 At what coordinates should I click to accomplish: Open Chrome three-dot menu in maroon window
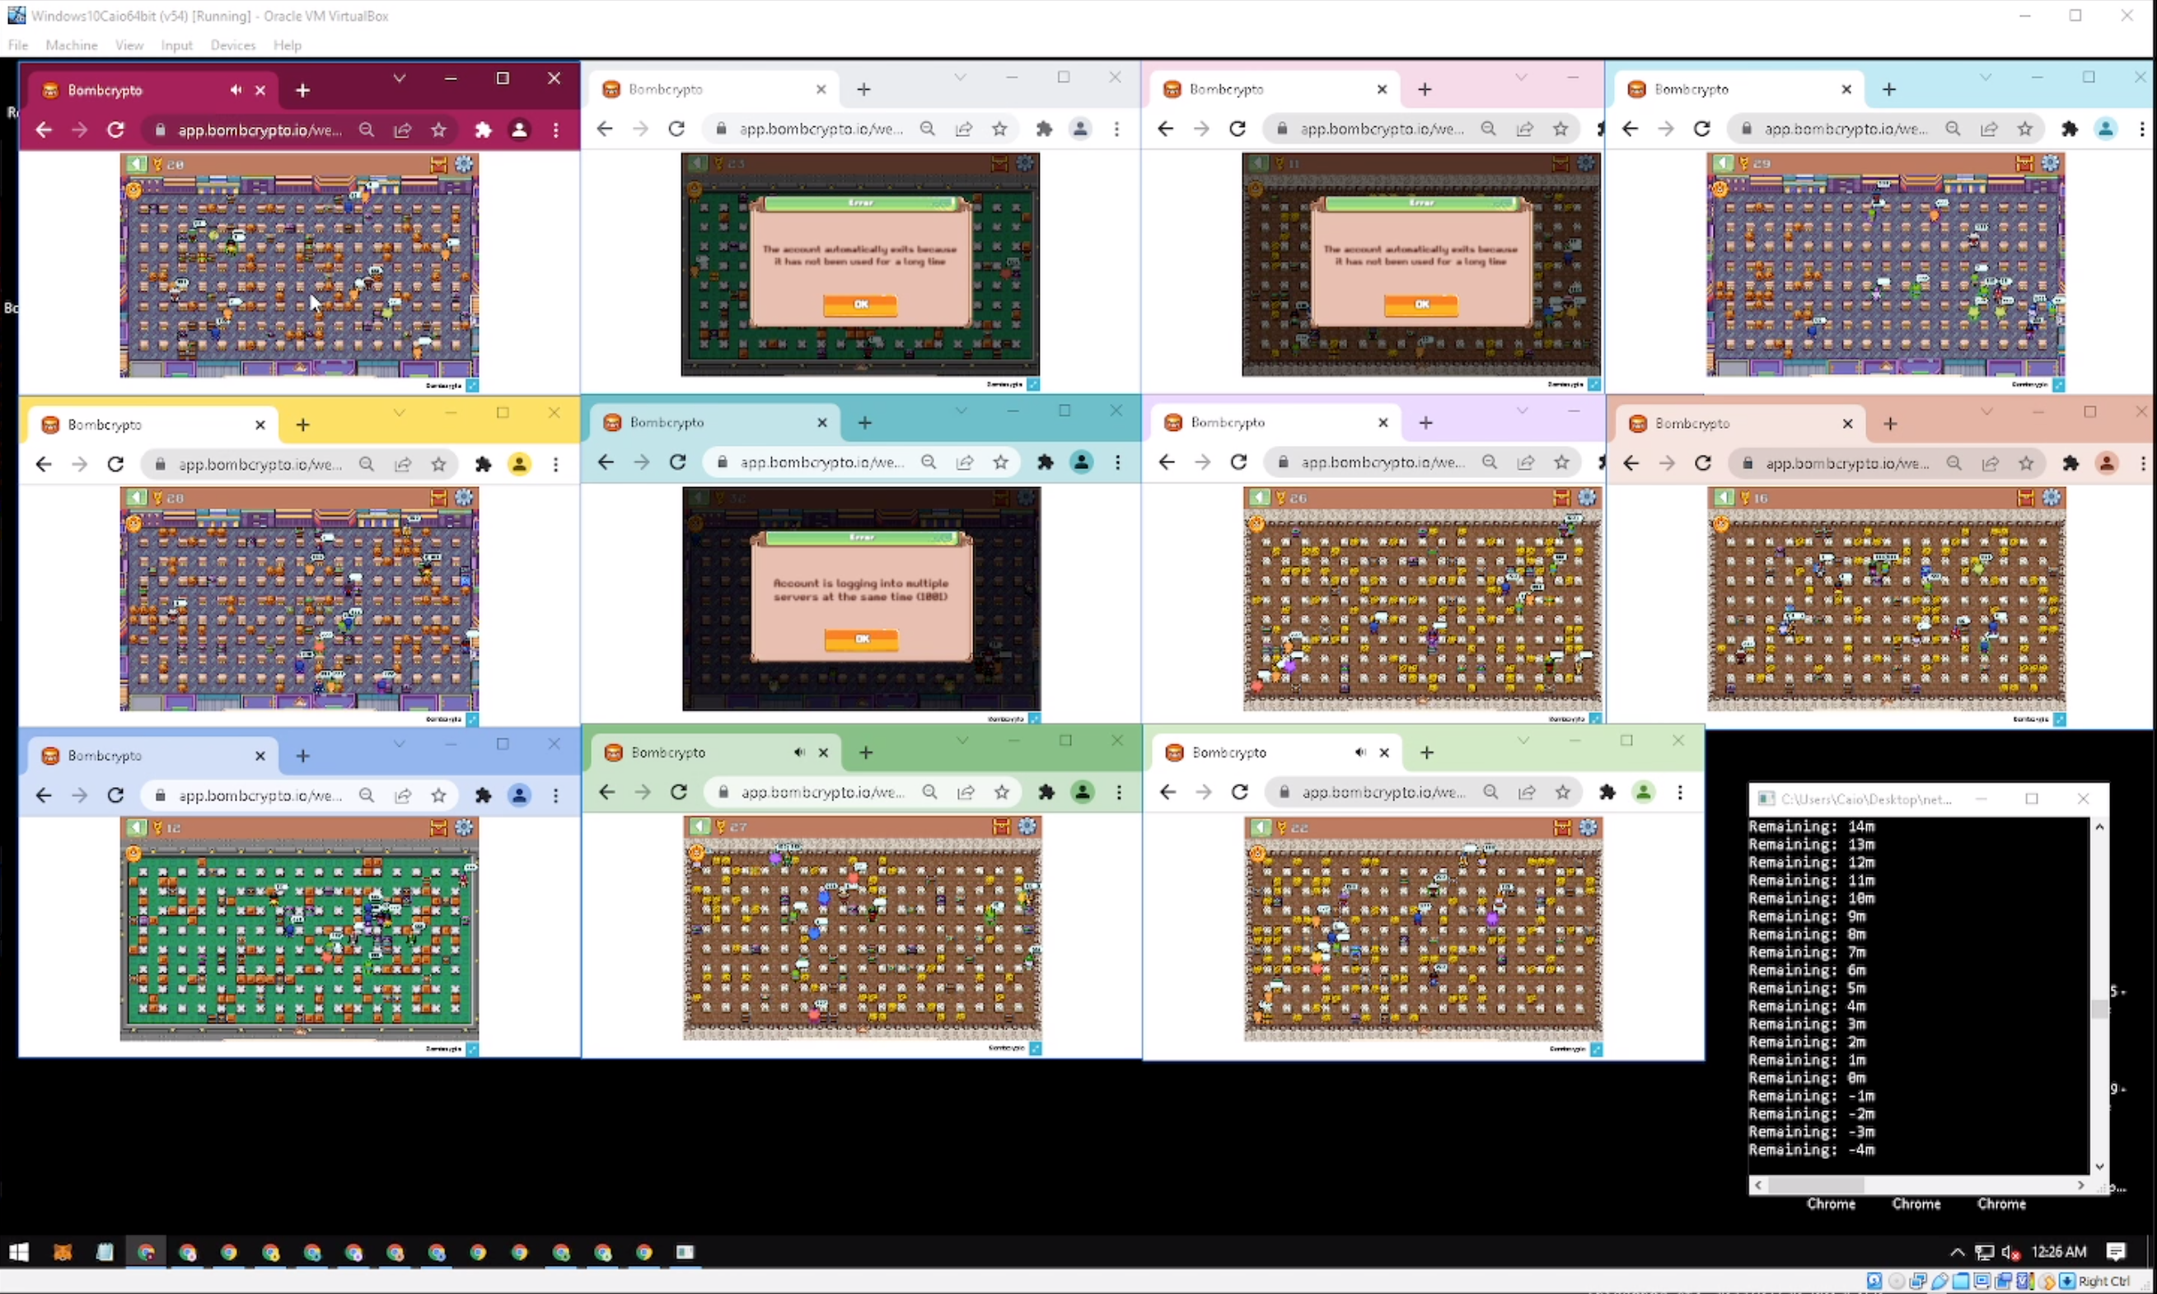[555, 130]
